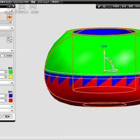Close the analysis dialog with X
Screen dimensions: 140x140
pyautogui.click(x=13, y=6)
